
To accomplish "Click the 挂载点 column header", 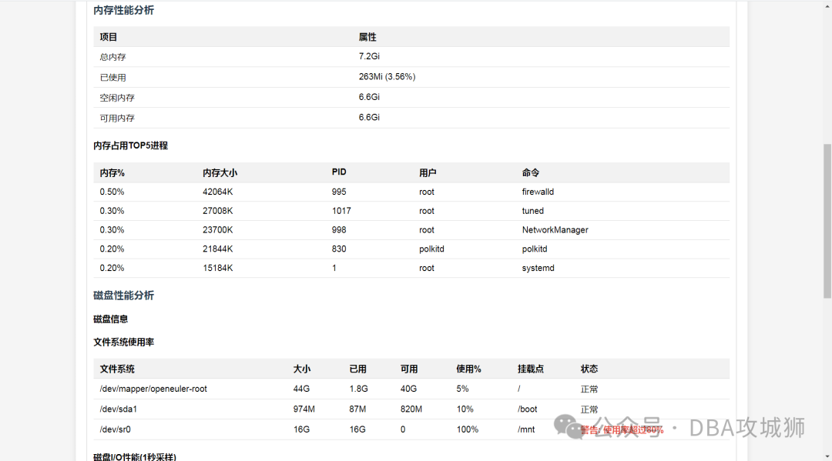I will [x=531, y=369].
